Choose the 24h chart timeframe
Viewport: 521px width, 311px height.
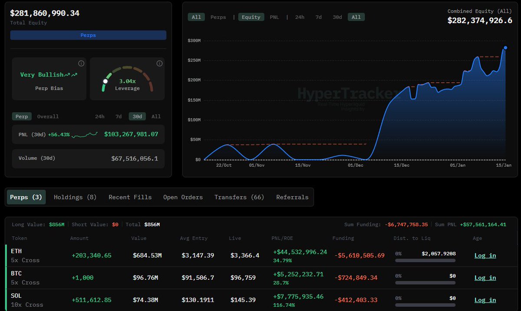coord(299,17)
